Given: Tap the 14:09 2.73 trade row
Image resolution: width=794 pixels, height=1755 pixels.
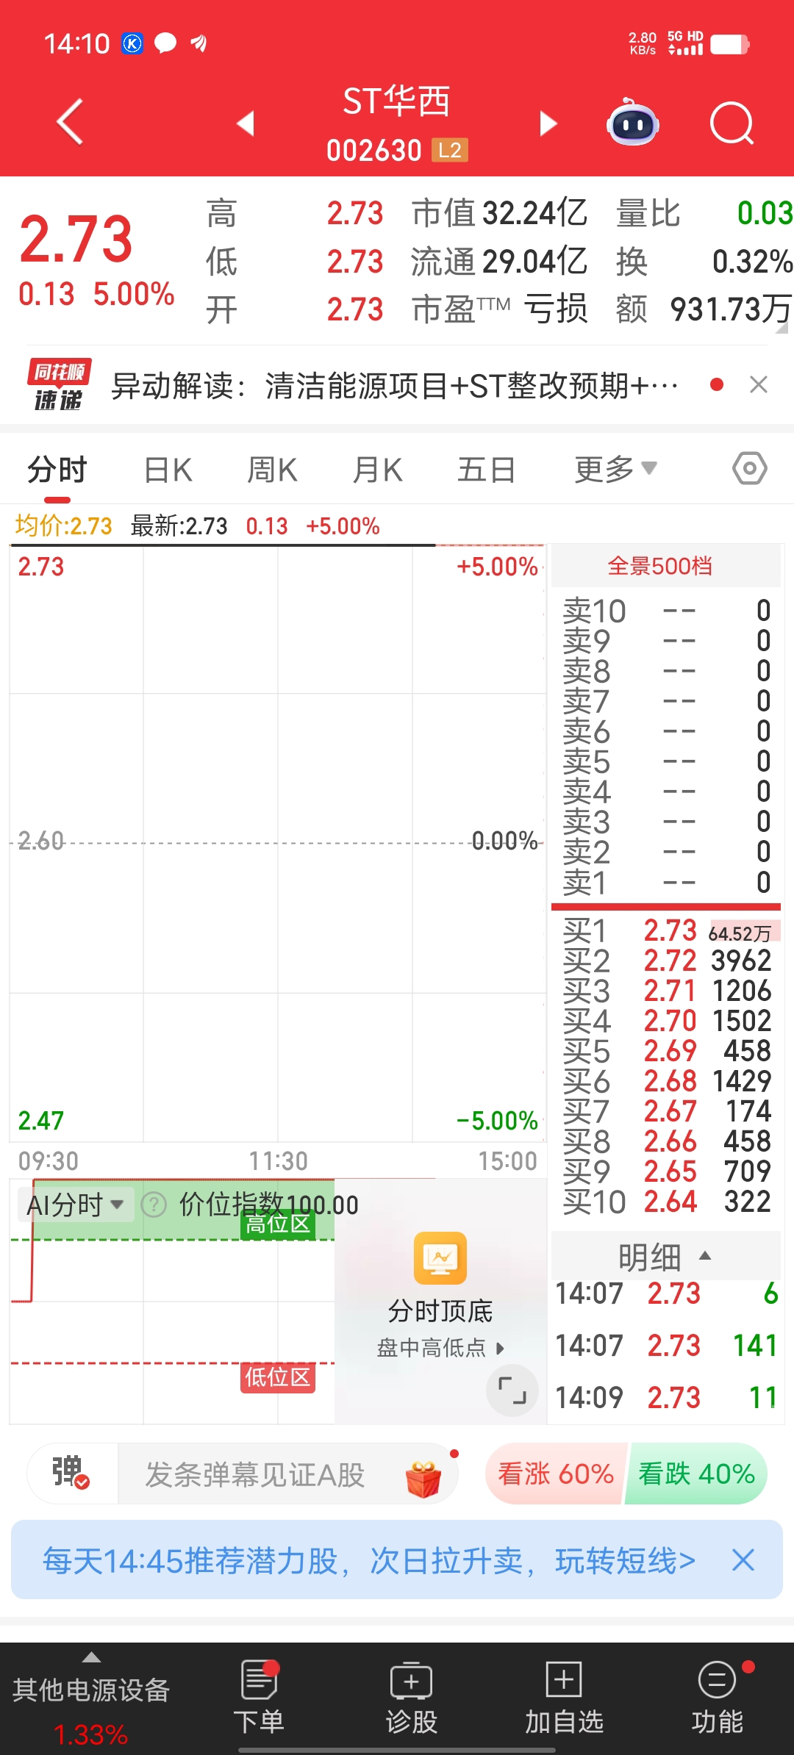Looking at the screenshot, I should click(x=665, y=1397).
